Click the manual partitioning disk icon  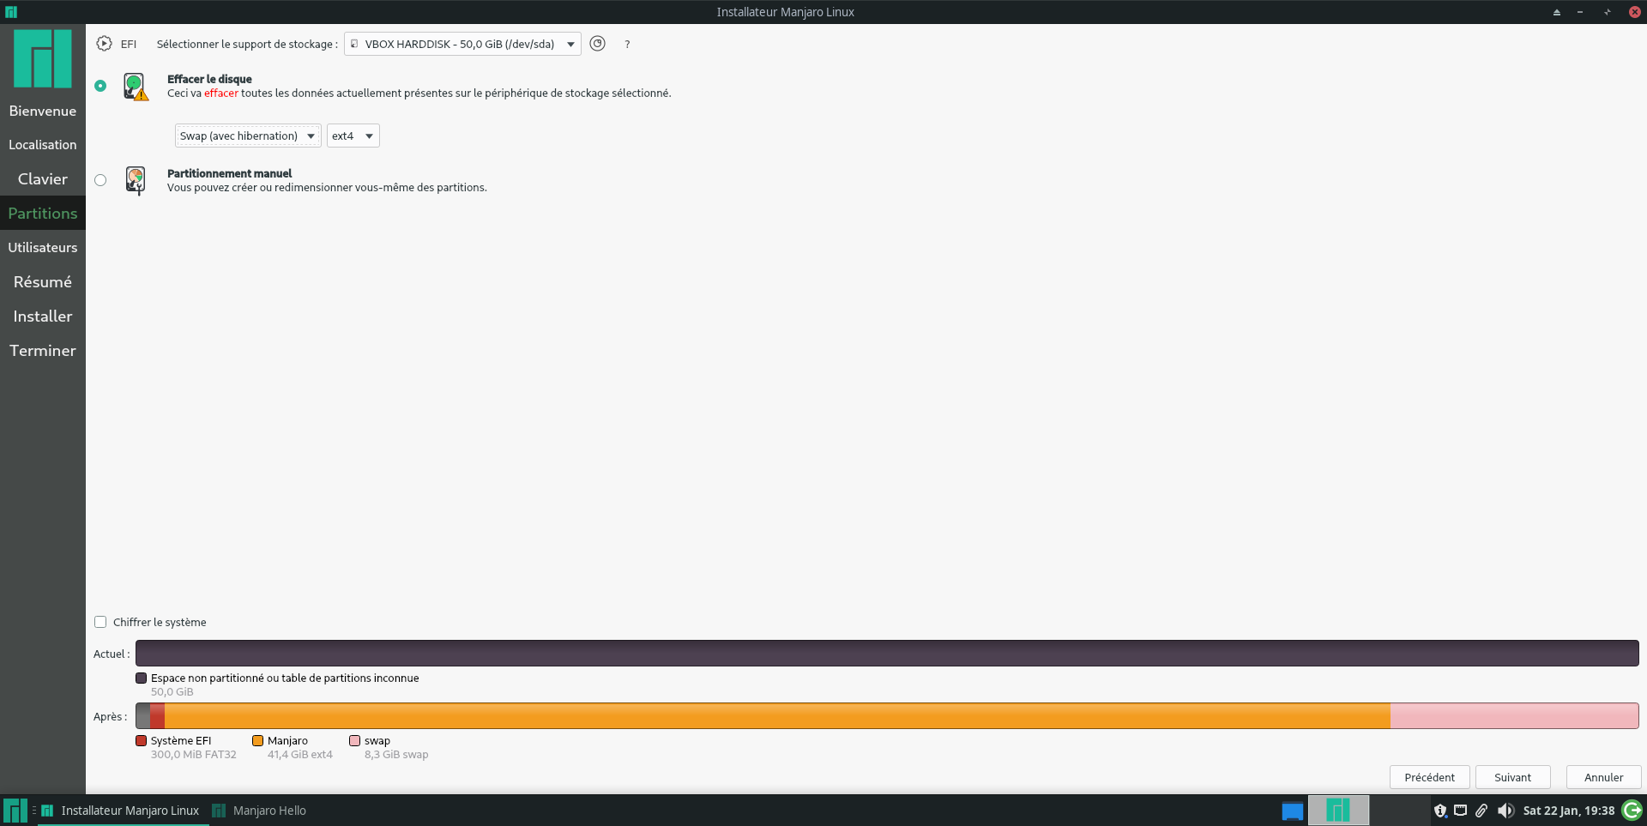coord(136,180)
